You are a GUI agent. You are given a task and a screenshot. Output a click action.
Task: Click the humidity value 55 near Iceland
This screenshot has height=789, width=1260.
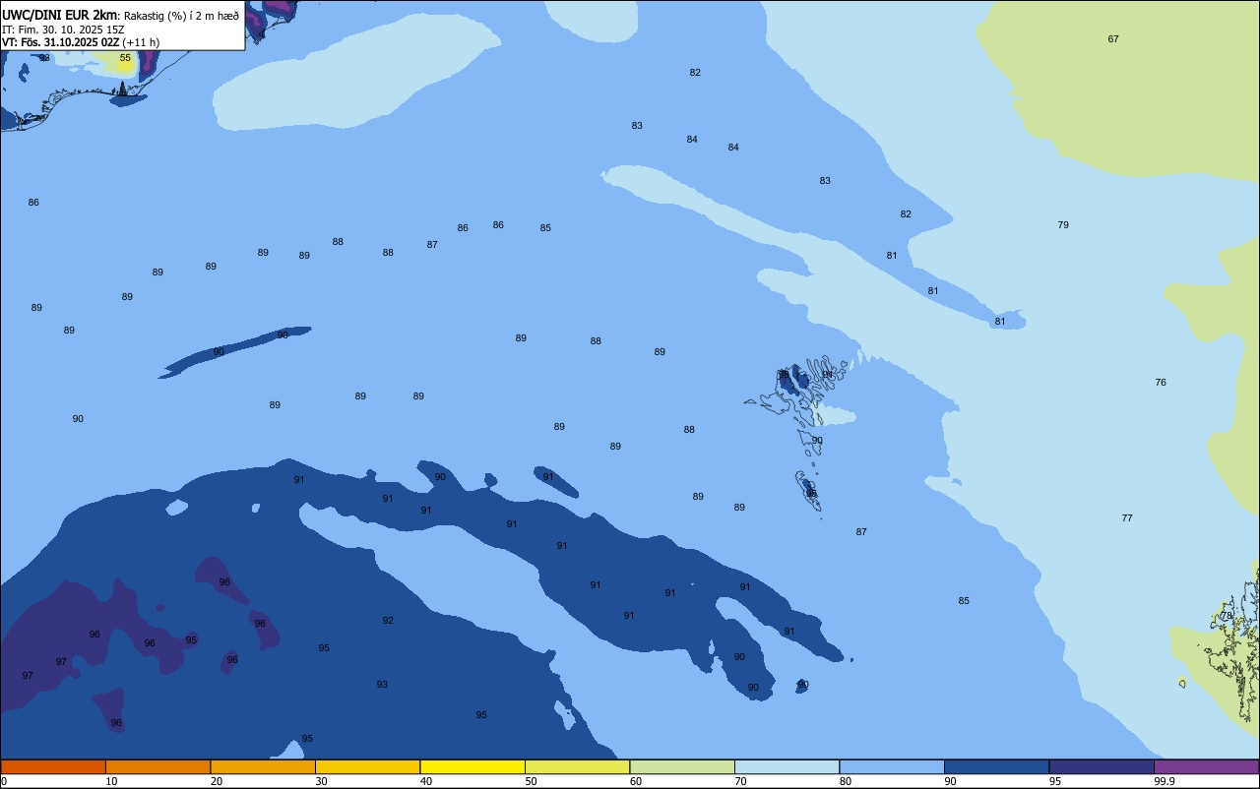125,58
